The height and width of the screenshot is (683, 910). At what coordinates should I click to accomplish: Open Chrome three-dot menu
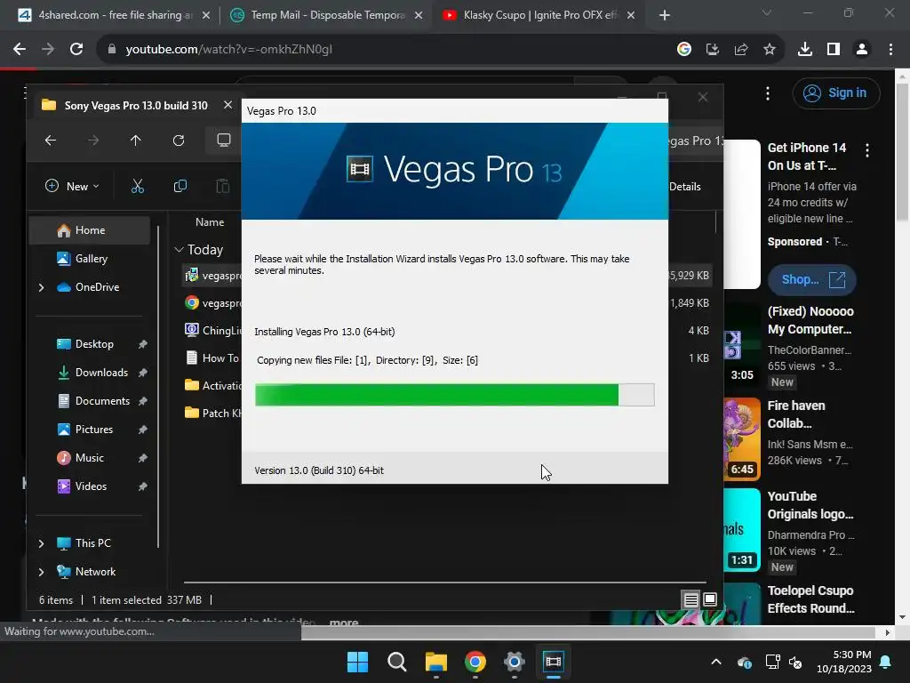[890, 50]
